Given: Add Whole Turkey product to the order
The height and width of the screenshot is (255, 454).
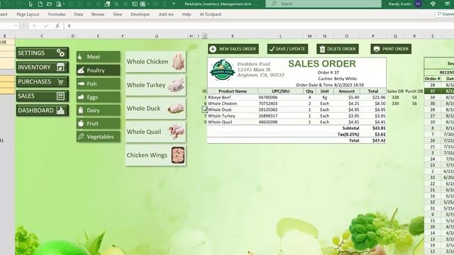Looking at the screenshot, I should (155, 85).
